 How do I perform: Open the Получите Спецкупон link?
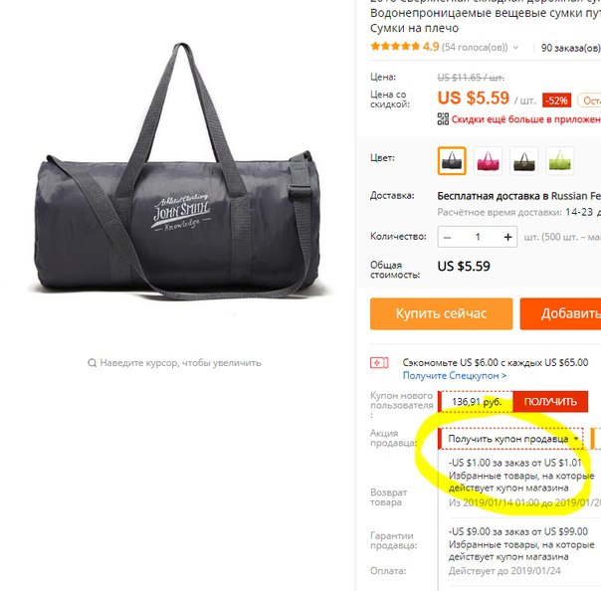[x=454, y=376]
